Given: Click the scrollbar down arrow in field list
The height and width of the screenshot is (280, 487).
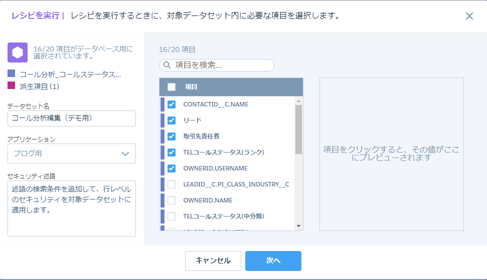Looking at the screenshot, I should click(x=299, y=226).
